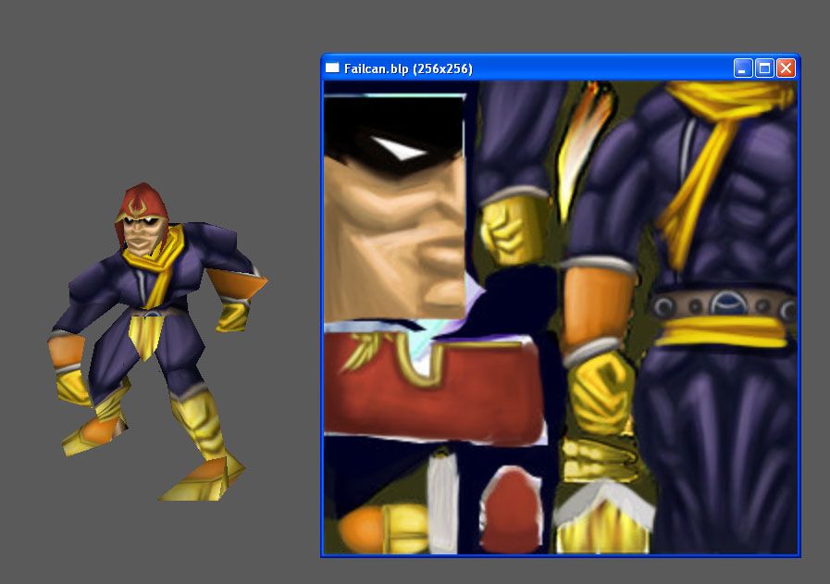The width and height of the screenshot is (830, 584).
Task: Close the Failcan.blp texture window
Action: (787, 68)
